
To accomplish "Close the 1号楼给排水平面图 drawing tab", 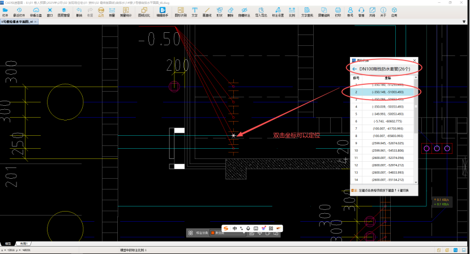I will click(35, 21).
